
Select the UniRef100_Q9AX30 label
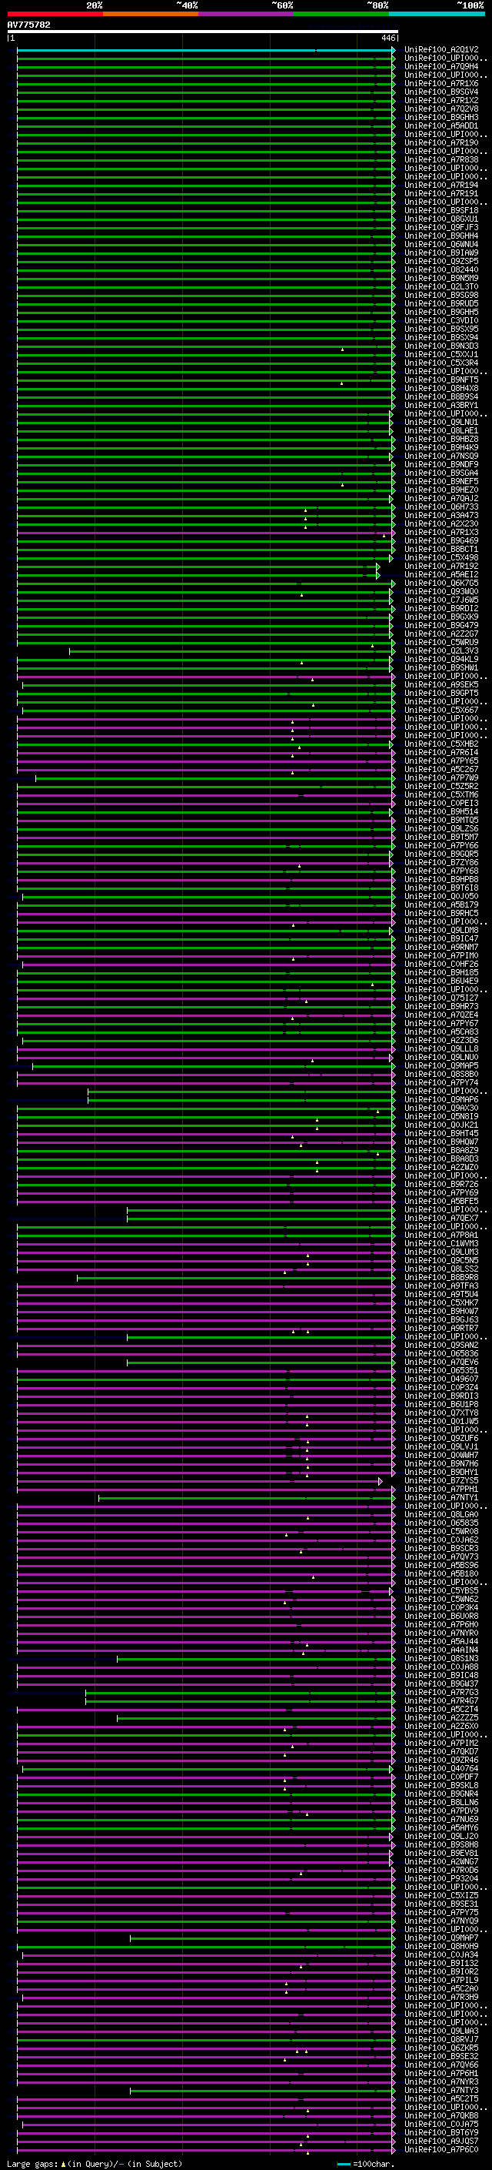coord(441,1108)
